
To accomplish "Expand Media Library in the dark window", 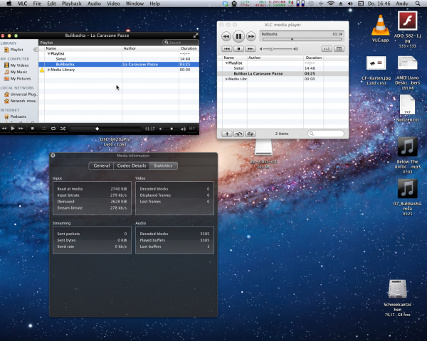I will tap(48, 70).
